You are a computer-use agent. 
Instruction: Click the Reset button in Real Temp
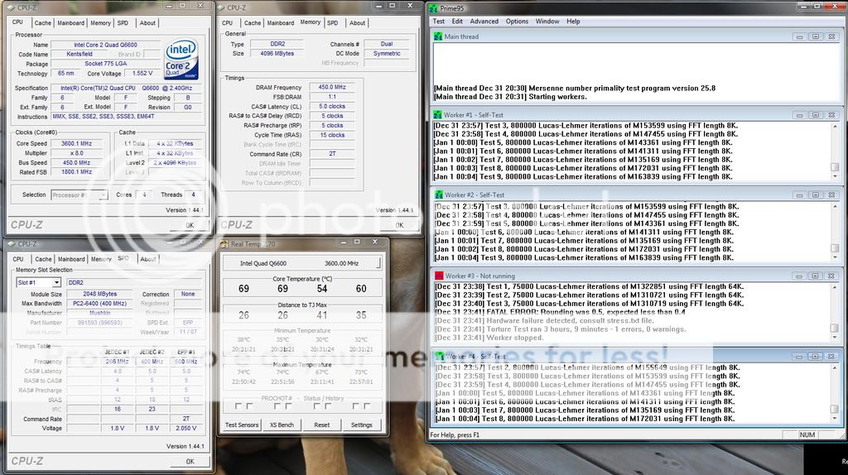coord(322,425)
